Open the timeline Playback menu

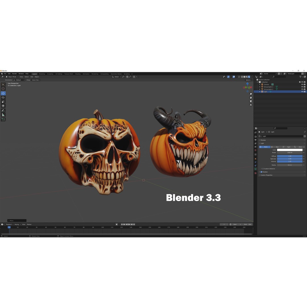[x=9, y=224]
